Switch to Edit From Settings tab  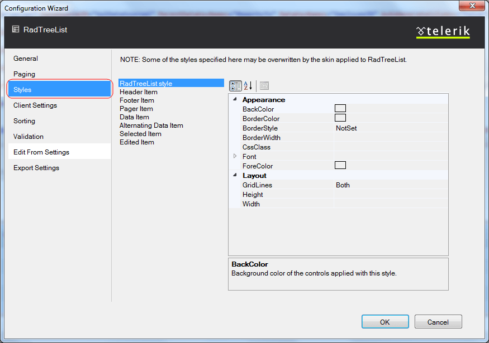tap(59, 152)
